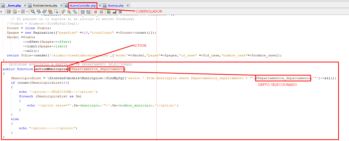Screen dimensions: 349x141
Task: Go to next bookmark
Action: [69, 11]
